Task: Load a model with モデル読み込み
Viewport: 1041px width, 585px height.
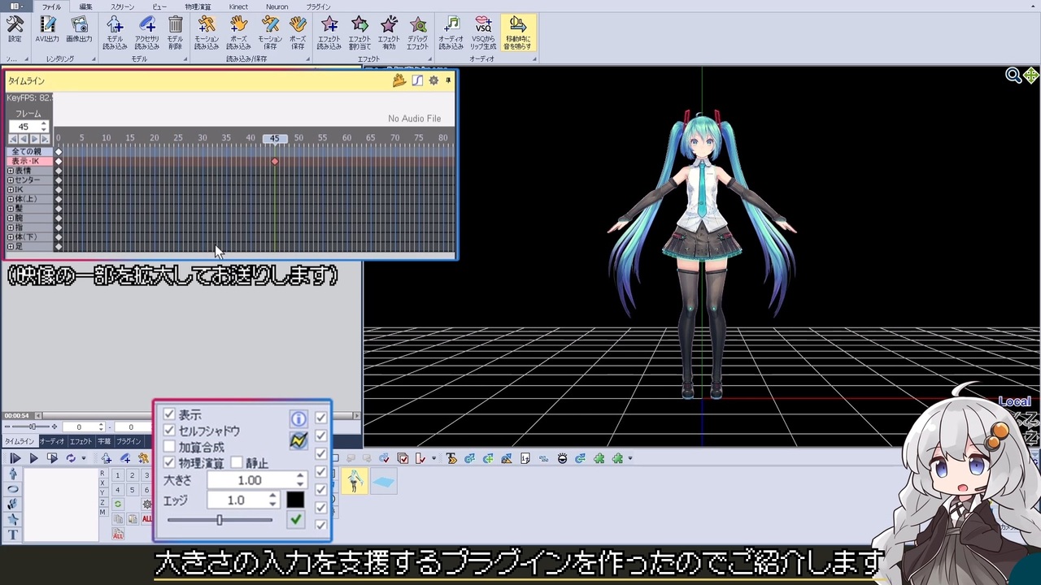Action: [x=115, y=33]
